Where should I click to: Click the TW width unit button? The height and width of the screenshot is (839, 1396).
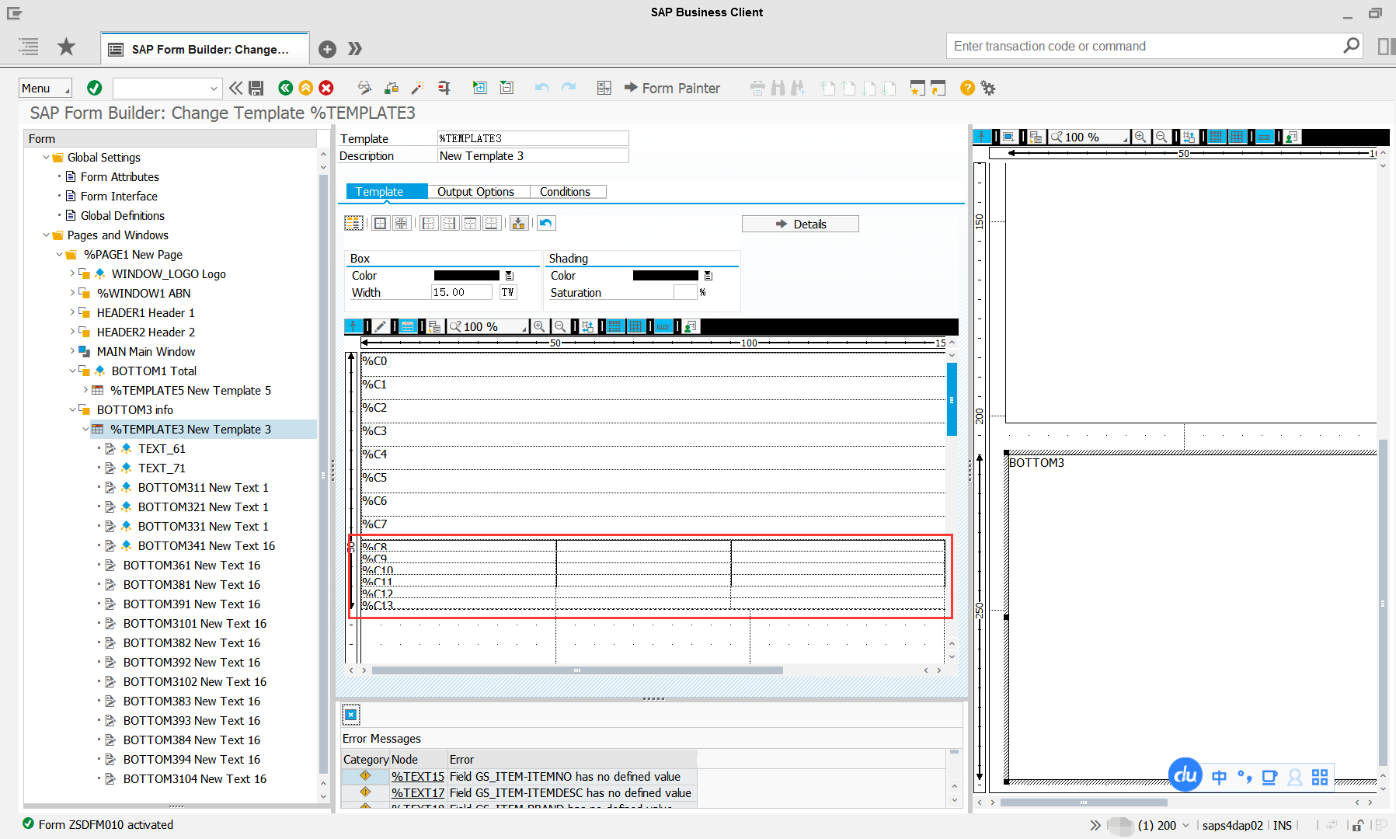pos(508,292)
